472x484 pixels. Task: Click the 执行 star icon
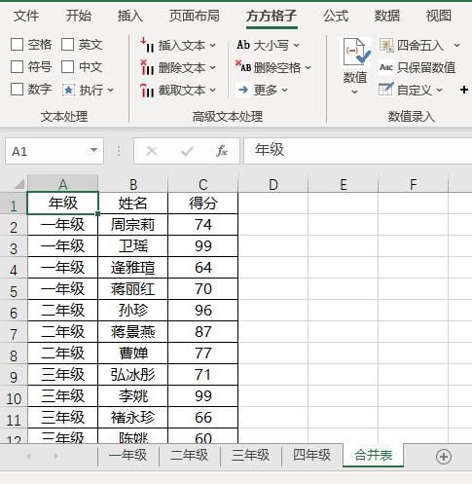(68, 90)
